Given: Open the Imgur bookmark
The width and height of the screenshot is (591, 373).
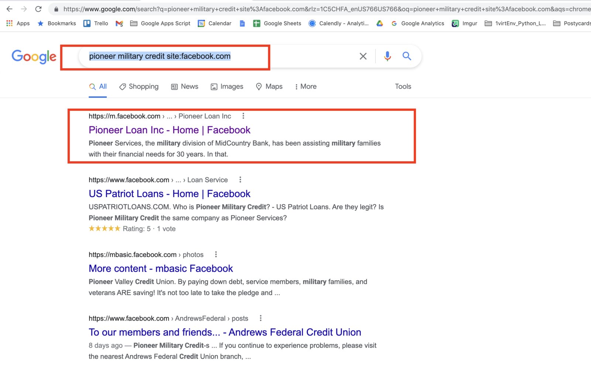Looking at the screenshot, I should click(x=465, y=23).
